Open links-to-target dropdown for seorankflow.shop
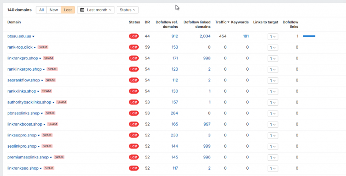The image size is (346, 176). (273, 81)
